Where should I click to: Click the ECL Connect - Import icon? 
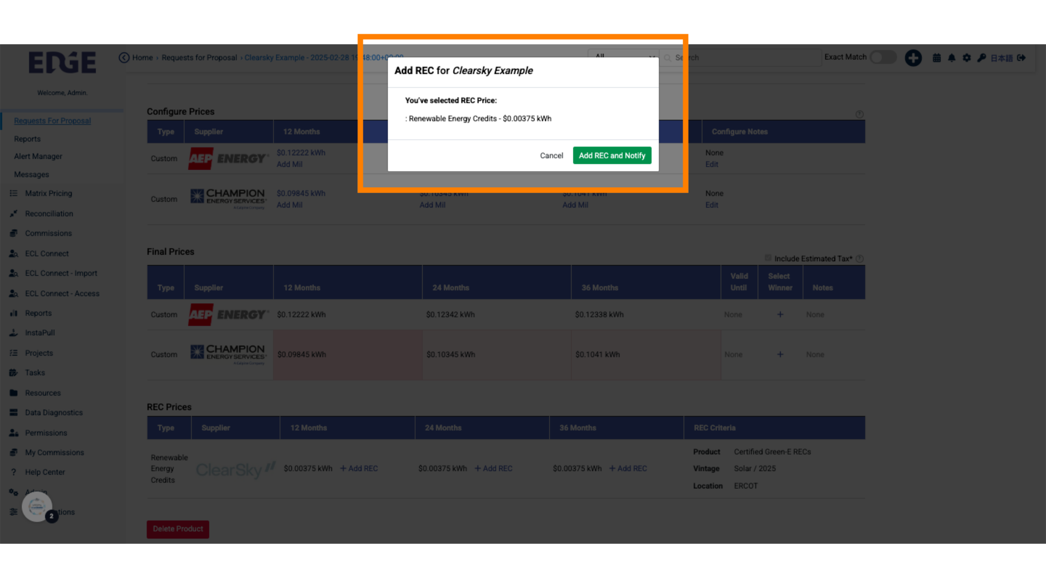pyautogui.click(x=14, y=273)
